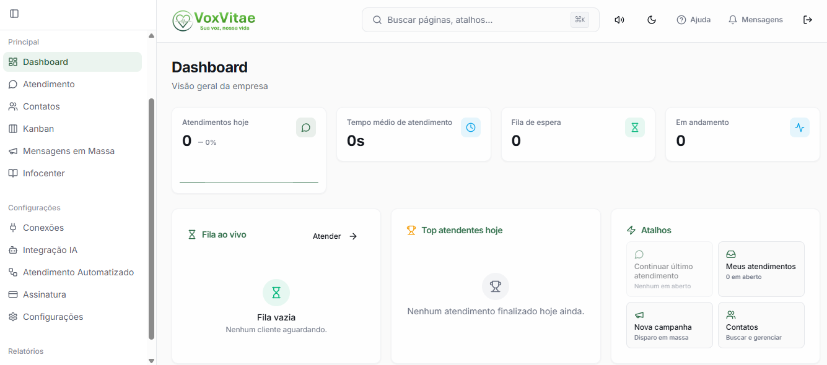Click the clock icon on Tempo médio card
The height and width of the screenshot is (365, 827).
point(471,127)
